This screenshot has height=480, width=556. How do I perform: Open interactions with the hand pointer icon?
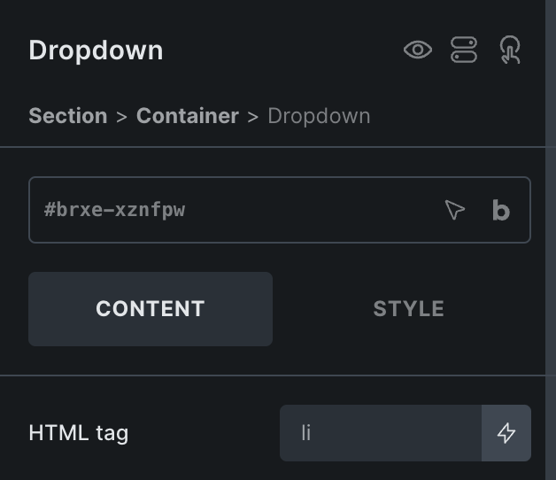point(510,50)
